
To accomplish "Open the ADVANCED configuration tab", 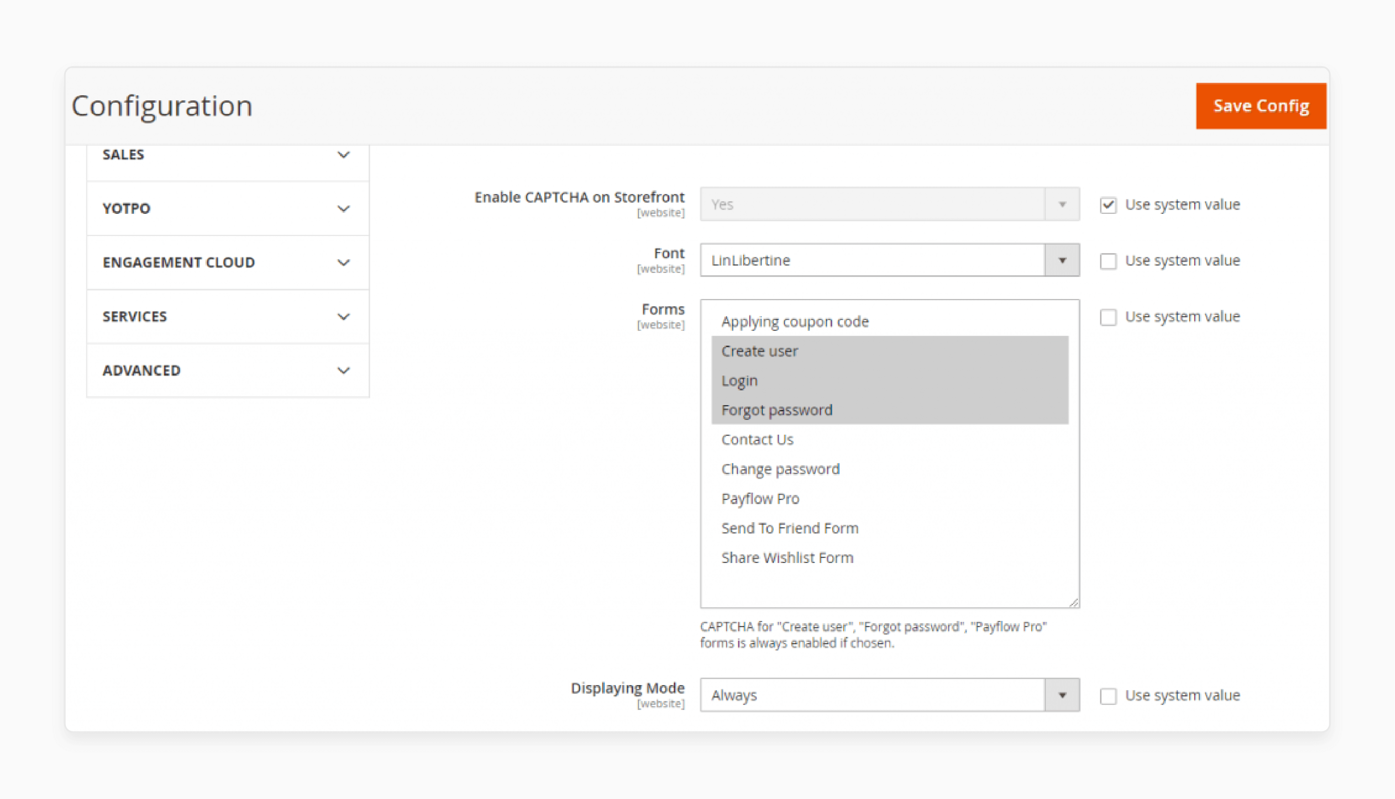I will (228, 371).
